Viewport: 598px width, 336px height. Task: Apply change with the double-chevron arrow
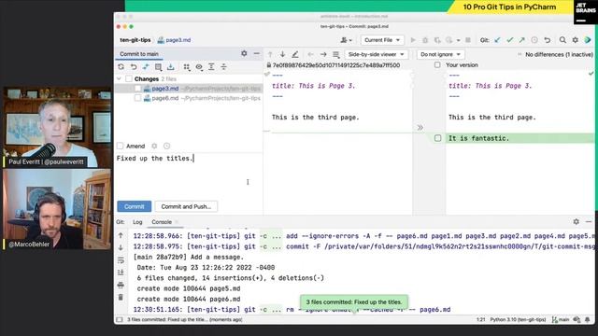[420, 128]
